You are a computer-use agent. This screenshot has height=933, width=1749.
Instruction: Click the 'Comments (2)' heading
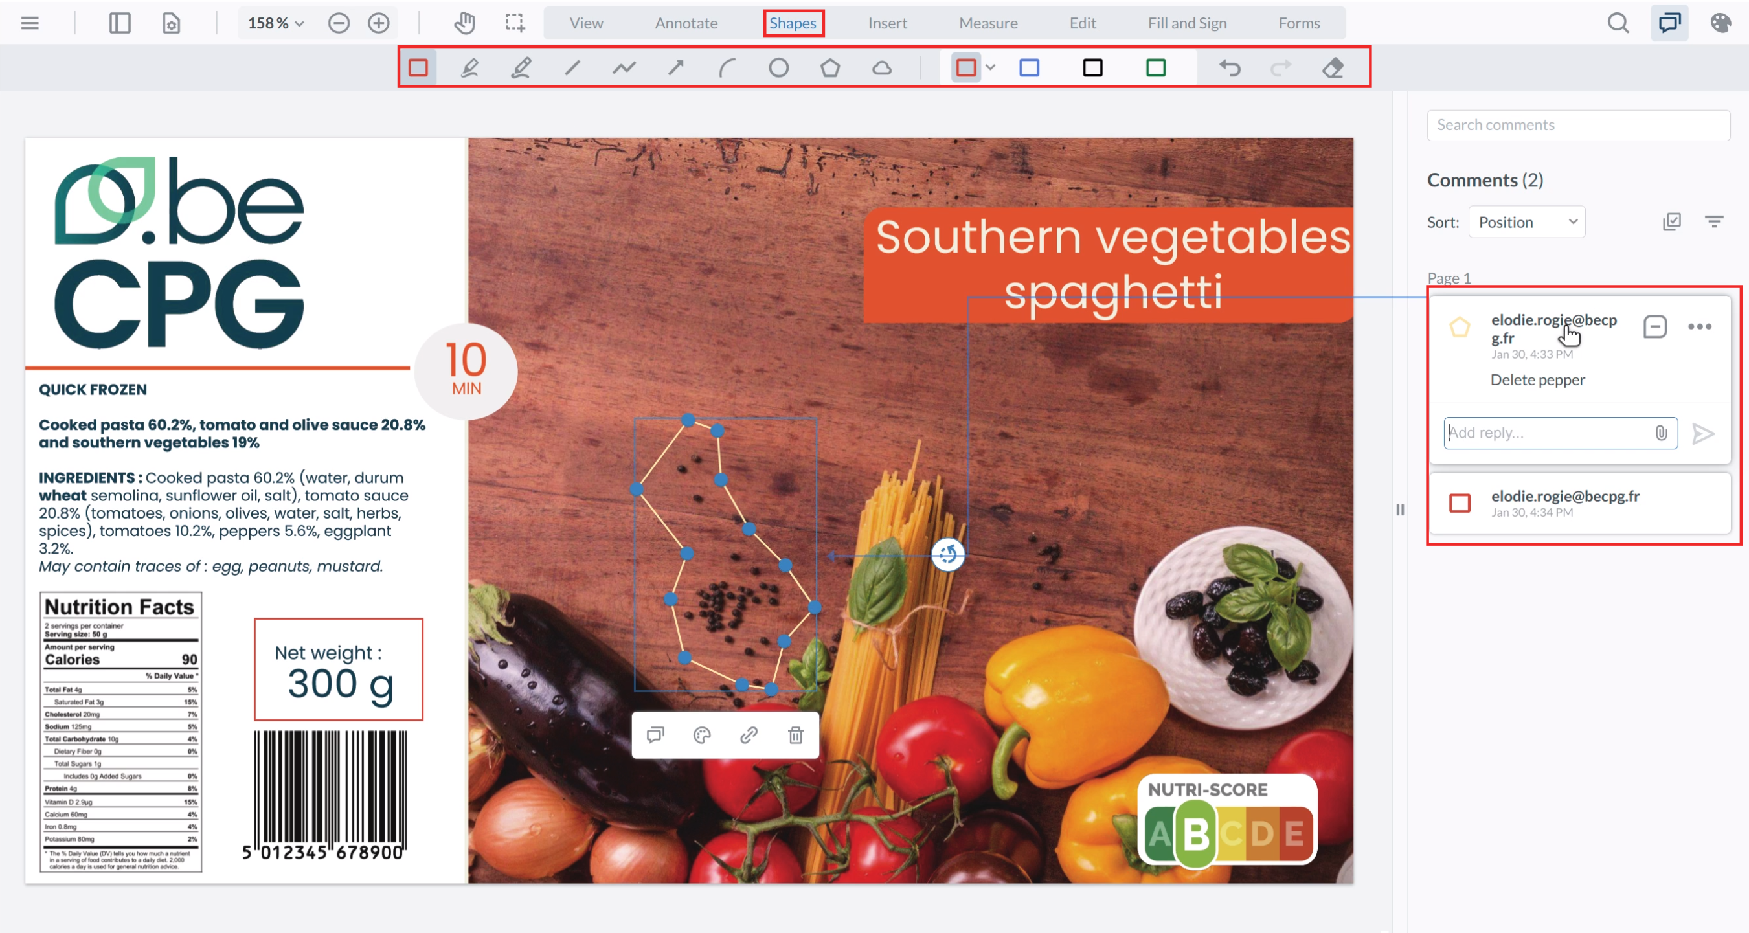pyautogui.click(x=1485, y=180)
